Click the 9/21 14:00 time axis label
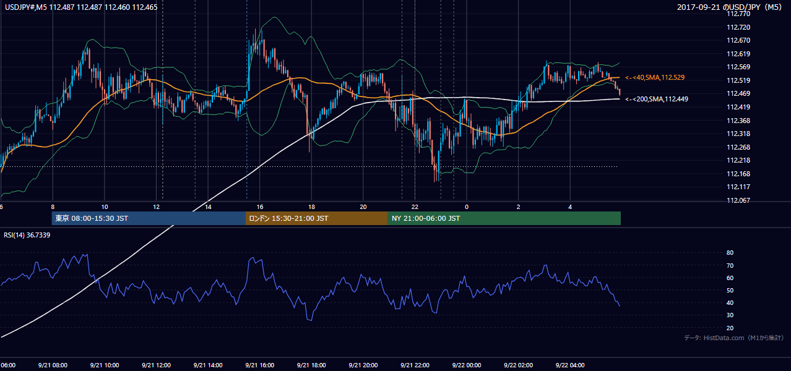Screen dimensions: 791x371 pyautogui.click(x=208, y=365)
